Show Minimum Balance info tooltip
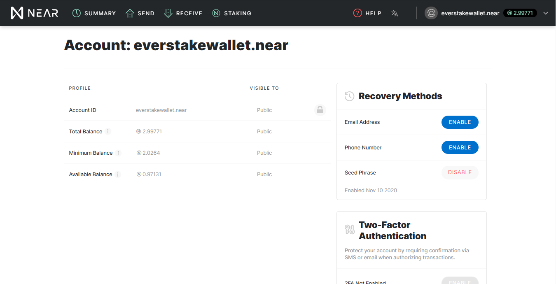The width and height of the screenshot is (556, 284). click(118, 153)
